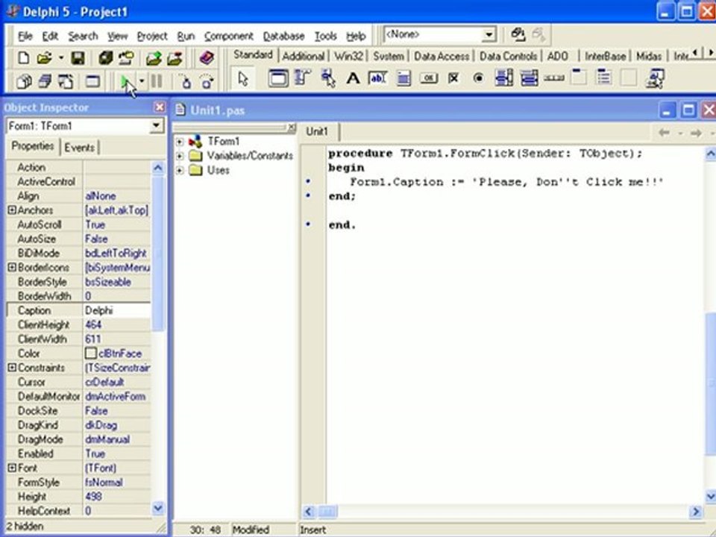
Task: Open the Project menu
Action: [152, 36]
